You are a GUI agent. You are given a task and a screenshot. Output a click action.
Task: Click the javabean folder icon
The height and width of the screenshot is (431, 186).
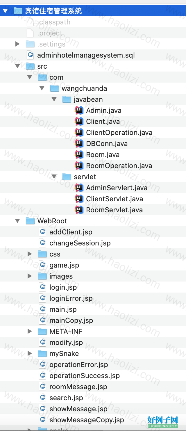click(x=67, y=99)
